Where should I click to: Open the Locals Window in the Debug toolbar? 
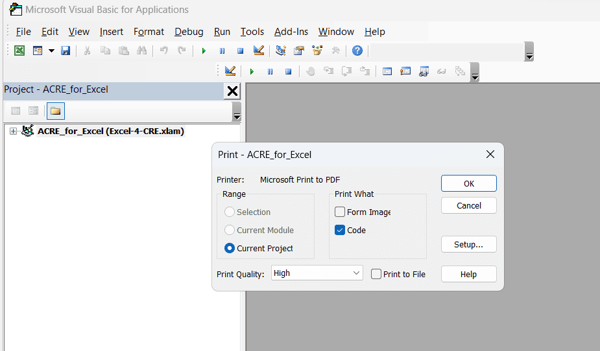point(387,71)
